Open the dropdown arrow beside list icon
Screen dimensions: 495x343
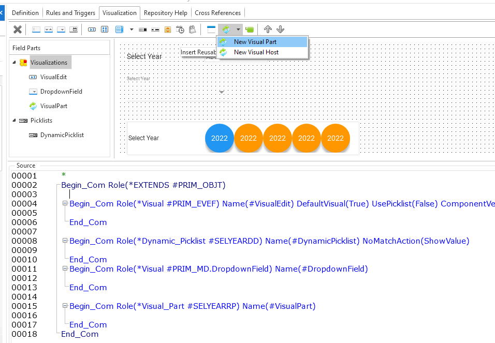[x=132, y=29]
